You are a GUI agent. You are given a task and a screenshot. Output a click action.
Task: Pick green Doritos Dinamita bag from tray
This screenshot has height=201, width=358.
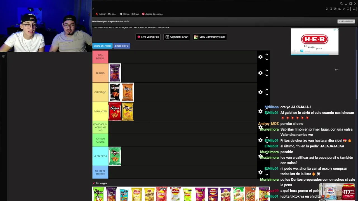[98, 194]
